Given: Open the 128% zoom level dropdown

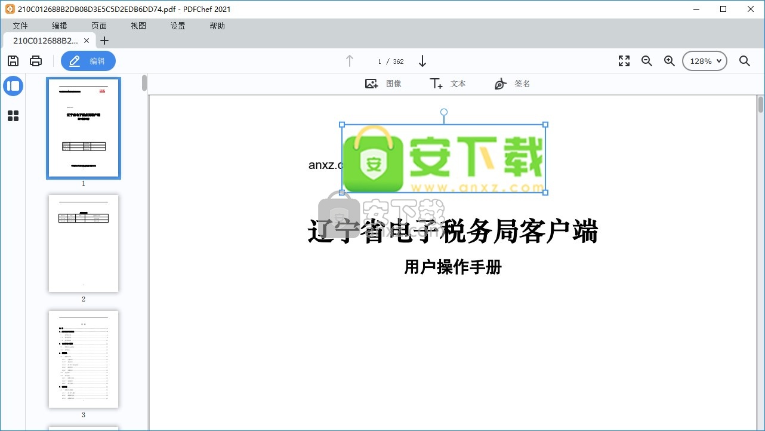Looking at the screenshot, I should 705,61.
